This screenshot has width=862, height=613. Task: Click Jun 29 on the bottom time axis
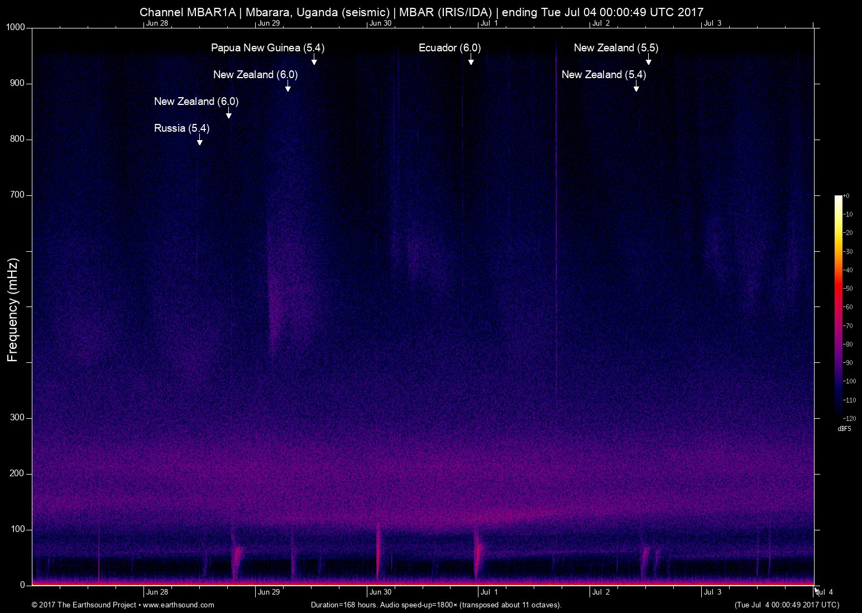[x=269, y=592]
